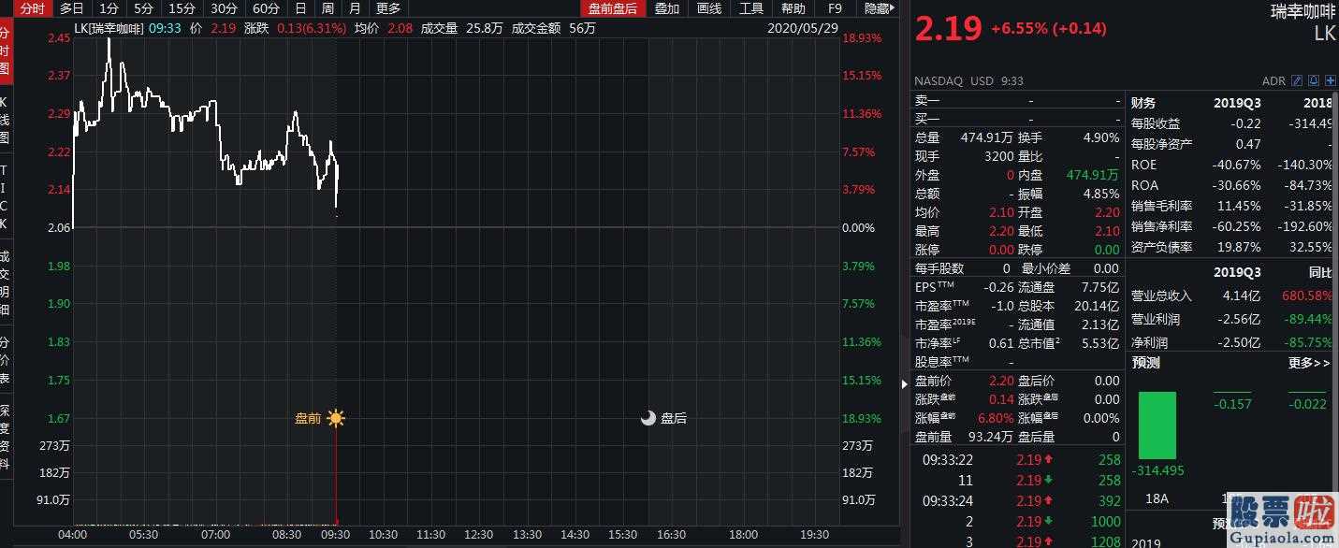Image resolution: width=1339 pixels, height=548 pixels.
Task: Select the TICK sidebar tab
Action: pos(6,197)
